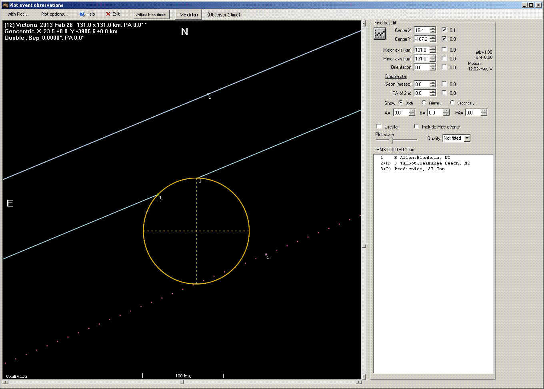Viewport: 544px width, 389px height.
Task: Open the 'with Plot…' menu
Action: (18, 14)
